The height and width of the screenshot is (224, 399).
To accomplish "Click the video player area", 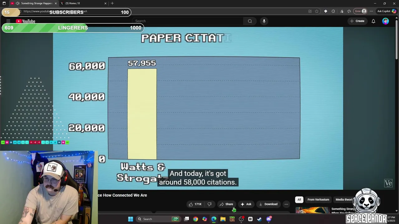I will coord(198,108).
